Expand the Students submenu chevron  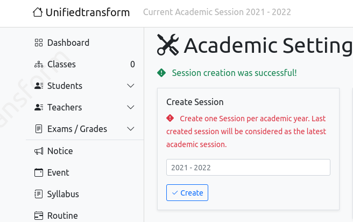(130, 86)
